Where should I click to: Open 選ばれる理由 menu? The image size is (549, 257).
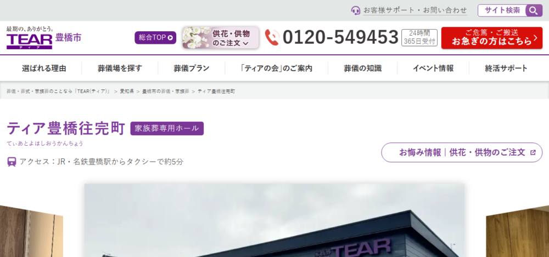coord(44,68)
